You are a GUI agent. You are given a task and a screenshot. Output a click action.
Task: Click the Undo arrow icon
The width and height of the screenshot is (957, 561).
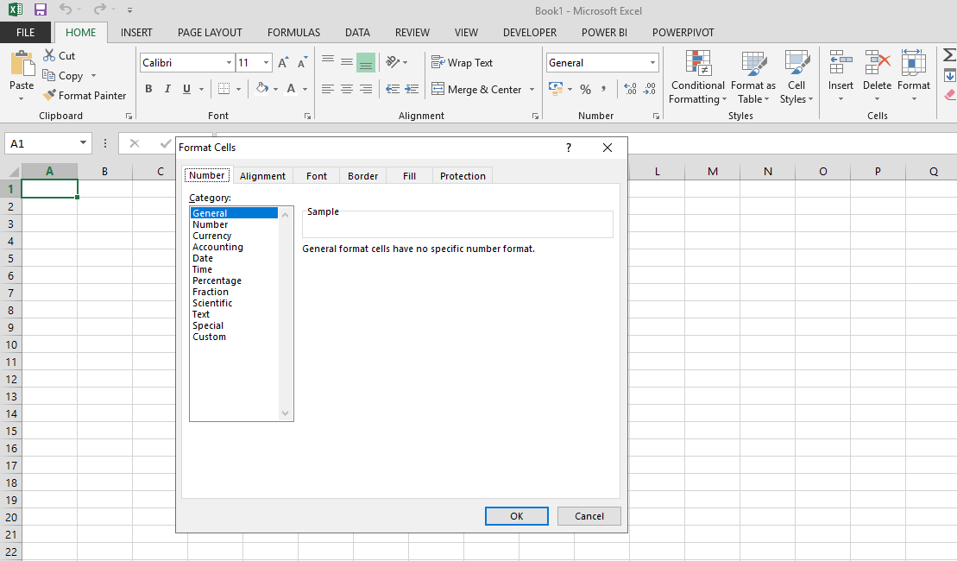tap(66, 9)
